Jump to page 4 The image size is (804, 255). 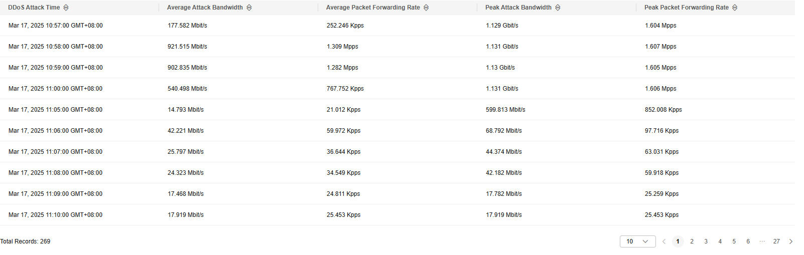coord(720,241)
